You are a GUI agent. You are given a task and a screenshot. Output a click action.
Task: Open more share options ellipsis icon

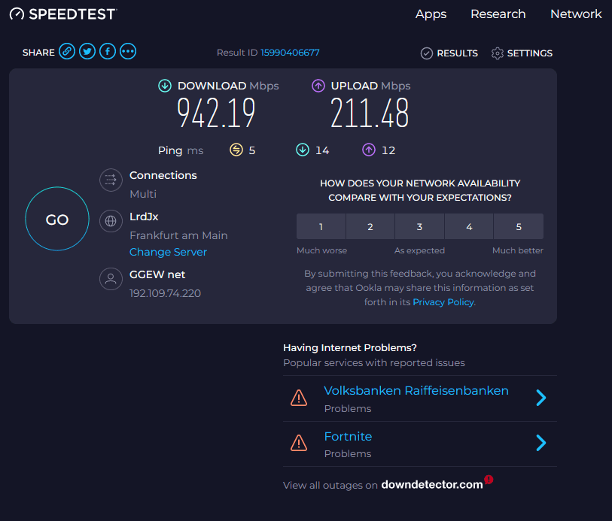tap(128, 51)
